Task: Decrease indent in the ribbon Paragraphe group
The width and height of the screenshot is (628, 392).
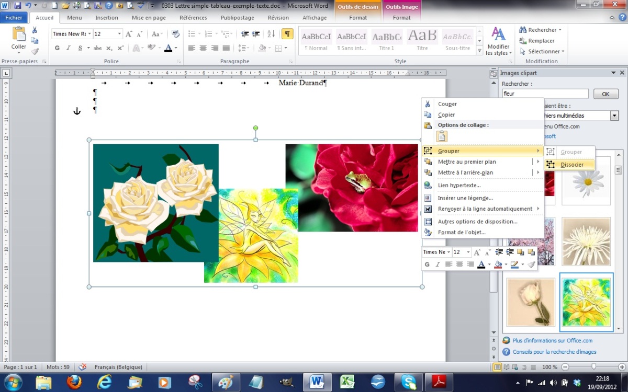Action: click(x=245, y=34)
